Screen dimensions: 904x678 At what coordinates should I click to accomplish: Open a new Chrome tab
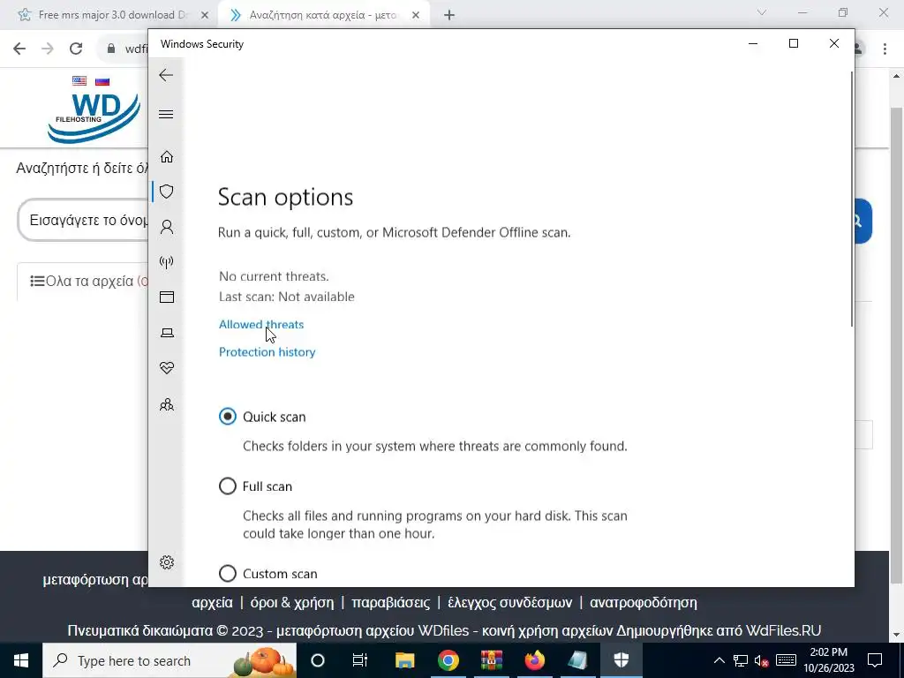coord(449,16)
